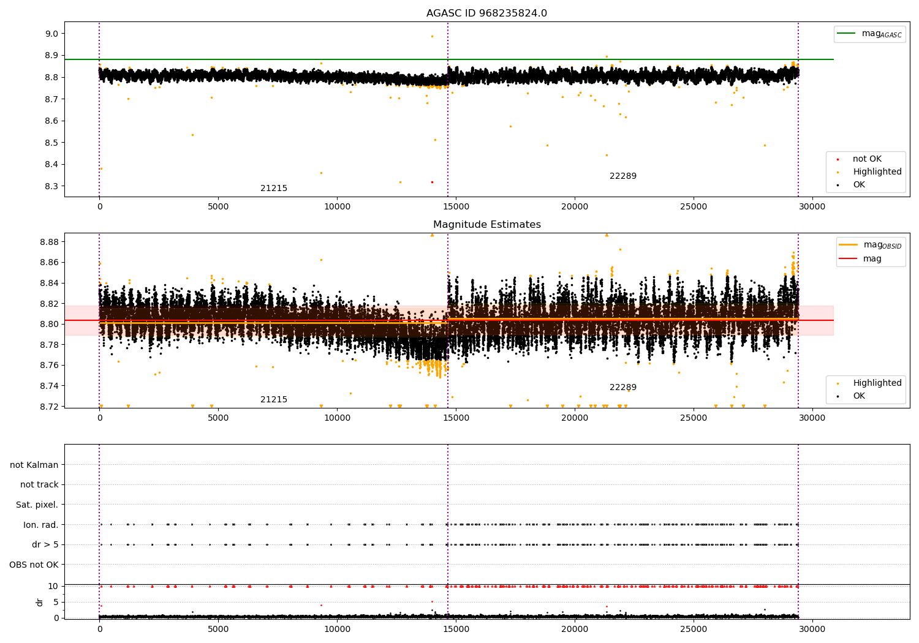Click the '9.0' y-axis tick label
Image resolution: width=919 pixels, height=643 pixels.
tap(51, 34)
